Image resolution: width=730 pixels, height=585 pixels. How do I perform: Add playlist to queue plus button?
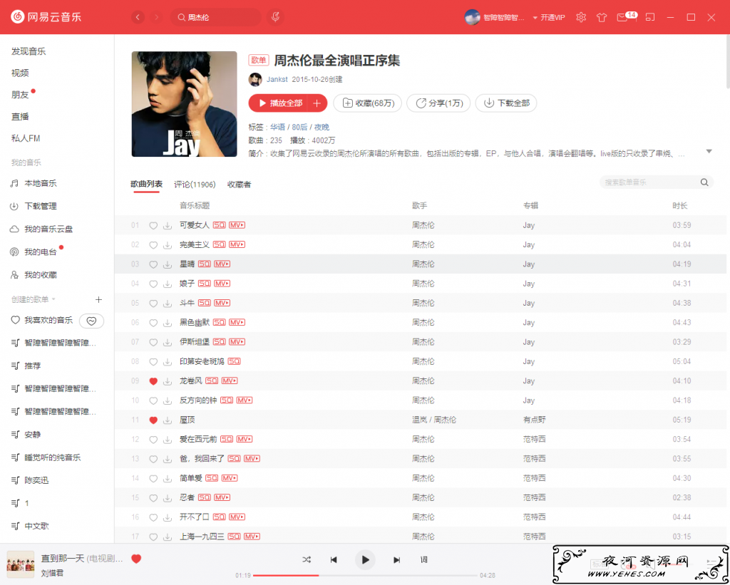(317, 103)
